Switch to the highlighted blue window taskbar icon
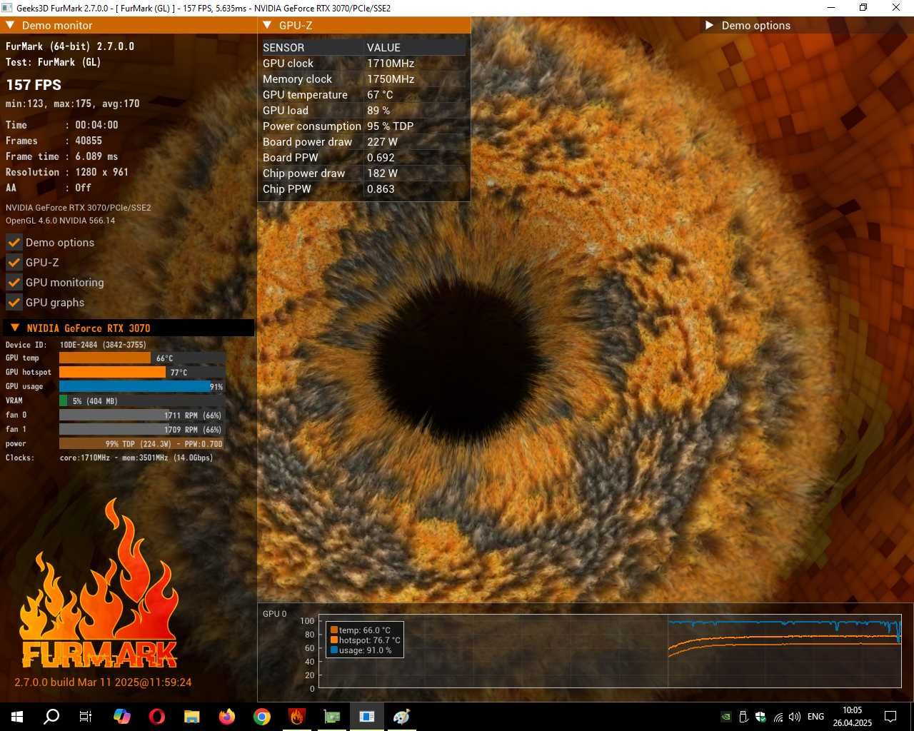 coord(367,717)
